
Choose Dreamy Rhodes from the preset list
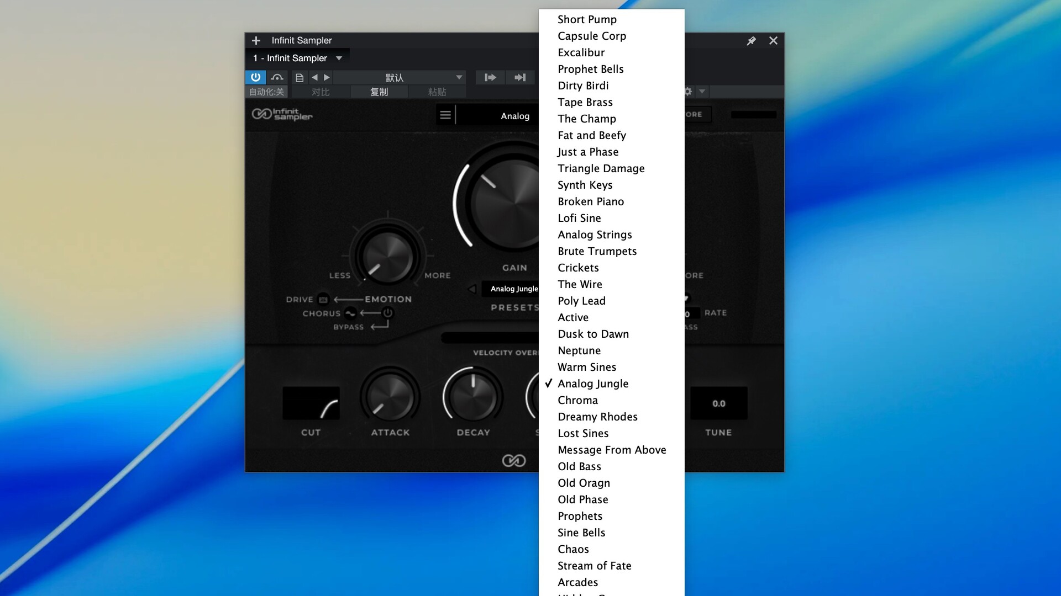pos(597,417)
